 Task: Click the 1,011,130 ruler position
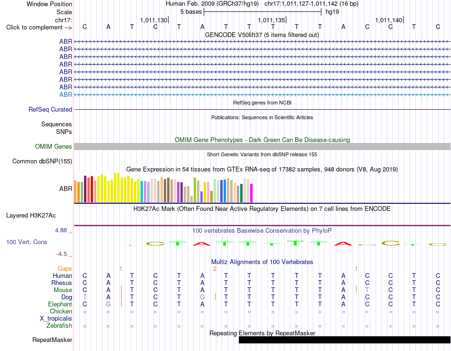point(154,20)
